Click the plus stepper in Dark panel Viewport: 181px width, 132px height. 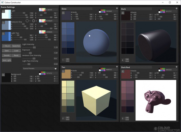[127, 59]
